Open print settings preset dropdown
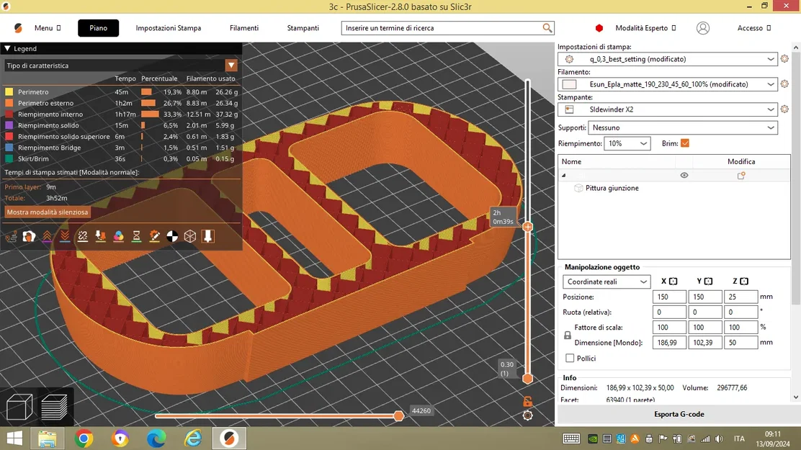Screen dimensions: 801x450 coord(668,59)
